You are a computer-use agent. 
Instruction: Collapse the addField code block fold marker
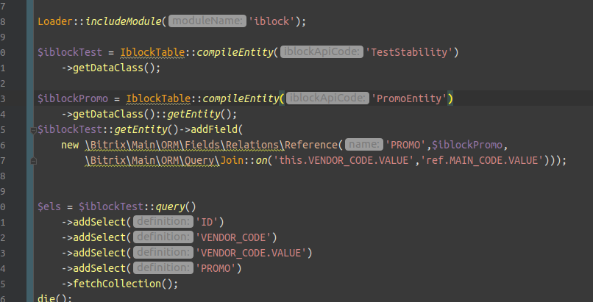(x=33, y=130)
